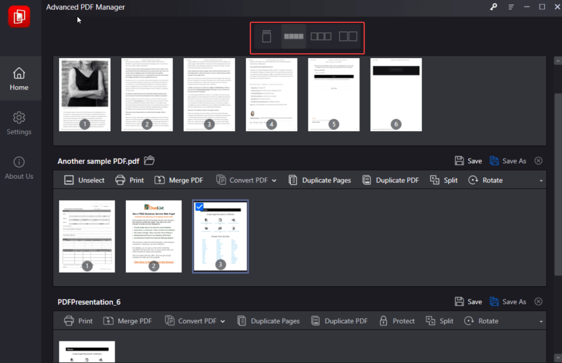Click Split in Another sample PDF toolbar
Image resolution: width=562 pixels, height=363 pixels.
[x=443, y=180]
